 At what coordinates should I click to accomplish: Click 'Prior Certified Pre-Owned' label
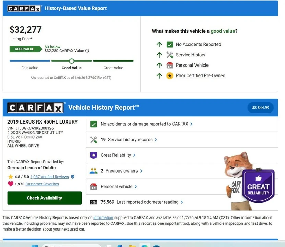tap(201, 75)
